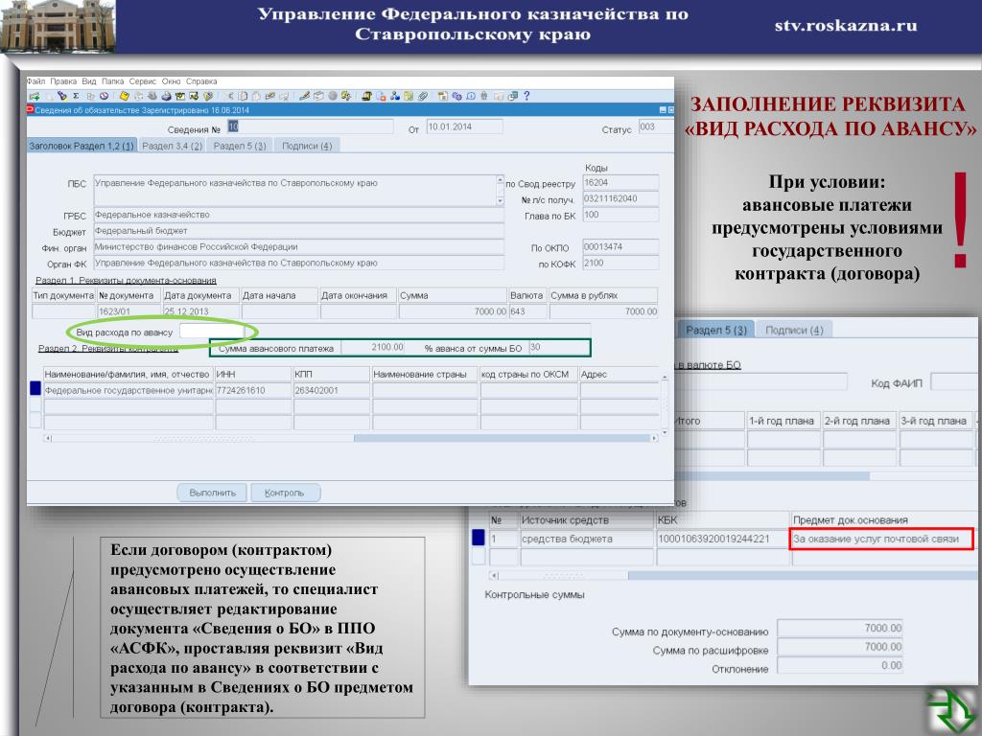Click right arrow of counterparty table scrollbar

tap(655, 438)
